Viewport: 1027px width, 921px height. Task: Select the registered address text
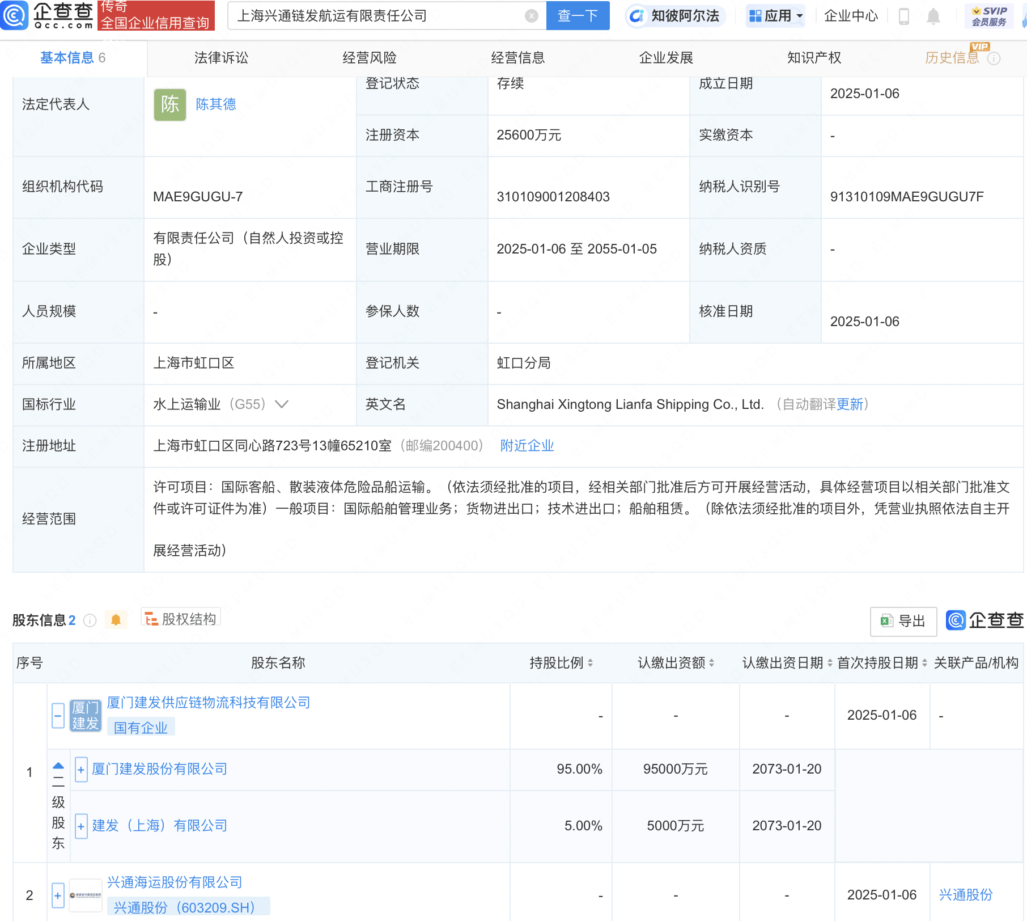coord(272,446)
